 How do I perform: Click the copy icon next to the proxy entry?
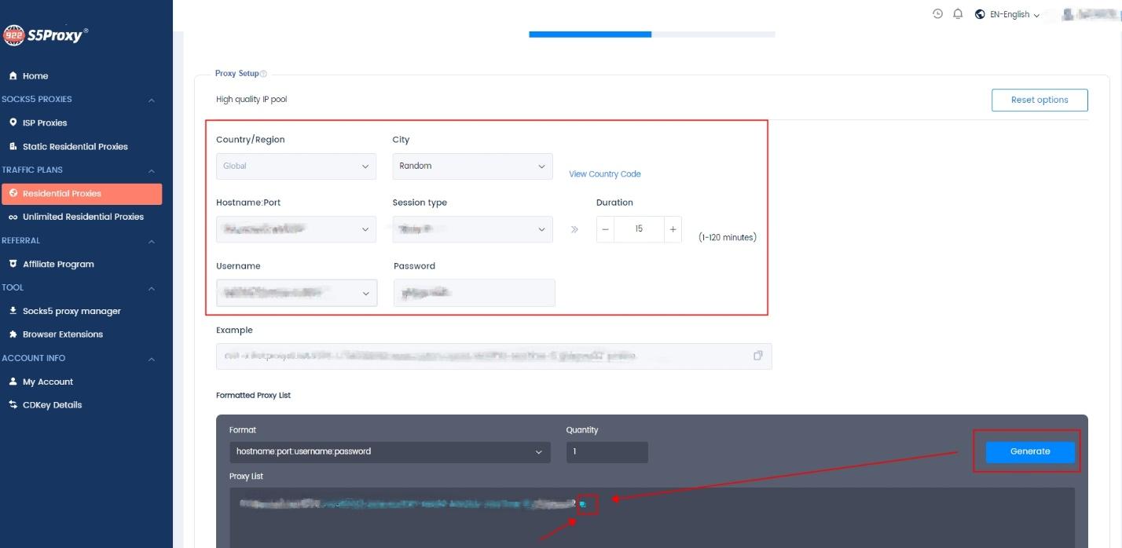pos(584,504)
